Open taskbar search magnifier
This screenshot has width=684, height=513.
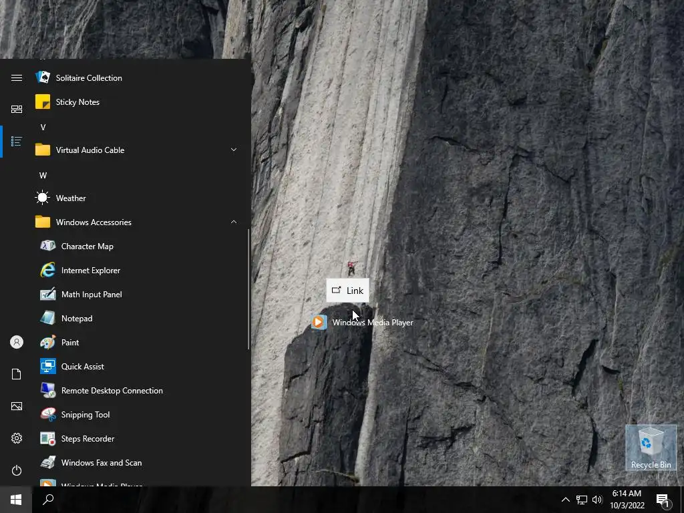(48, 500)
